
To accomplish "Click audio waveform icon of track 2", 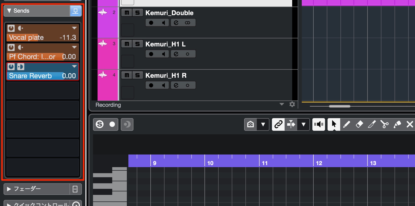I will click(x=103, y=12).
